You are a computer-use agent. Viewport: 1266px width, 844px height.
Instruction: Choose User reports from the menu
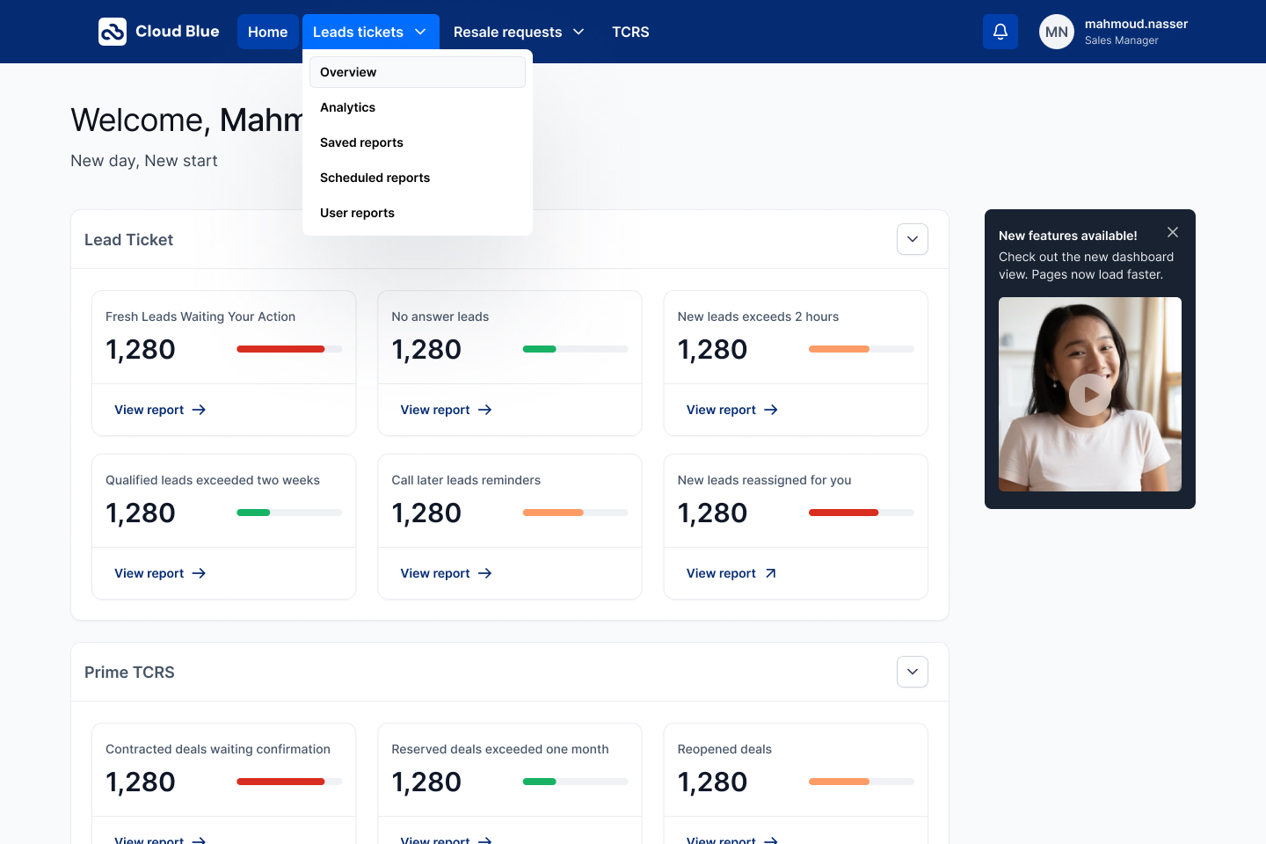(418, 213)
